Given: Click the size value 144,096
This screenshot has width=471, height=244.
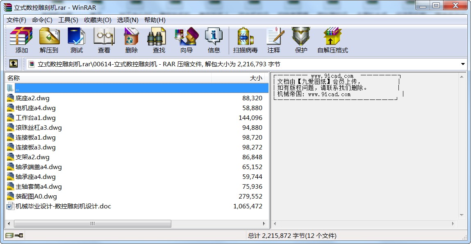Looking at the screenshot, I should click(x=250, y=117).
